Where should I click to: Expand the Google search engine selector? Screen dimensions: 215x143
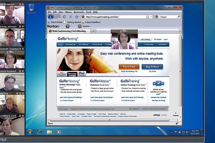tap(157, 16)
